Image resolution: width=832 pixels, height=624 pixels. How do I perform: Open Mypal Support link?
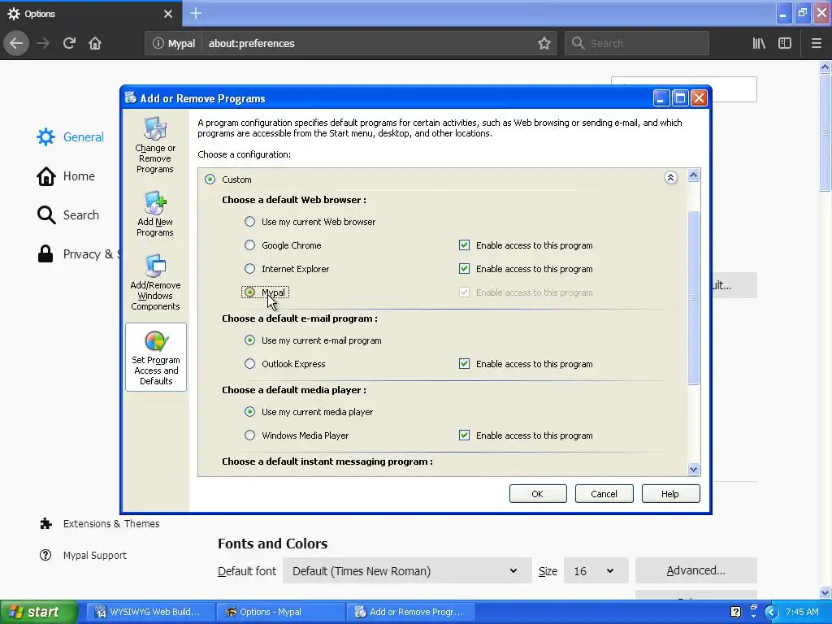click(x=84, y=555)
